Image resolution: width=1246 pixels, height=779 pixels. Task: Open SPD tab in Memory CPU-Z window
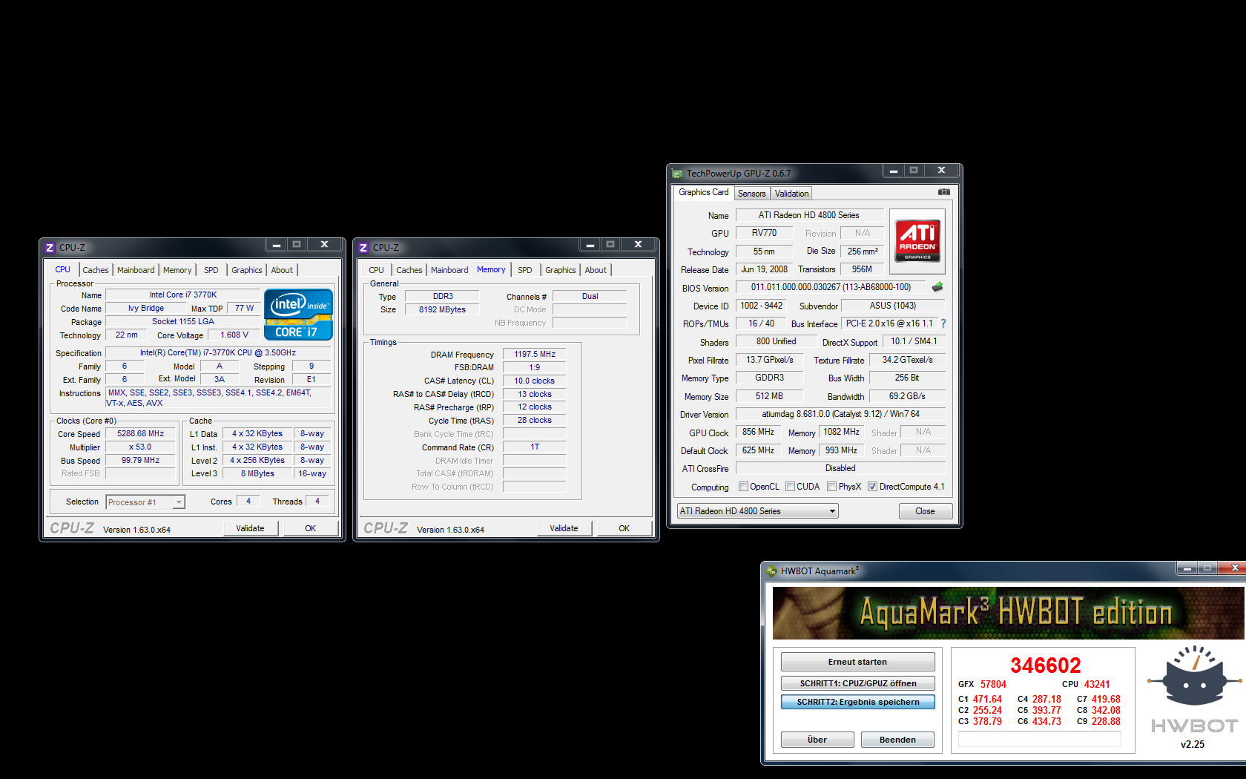coord(525,270)
